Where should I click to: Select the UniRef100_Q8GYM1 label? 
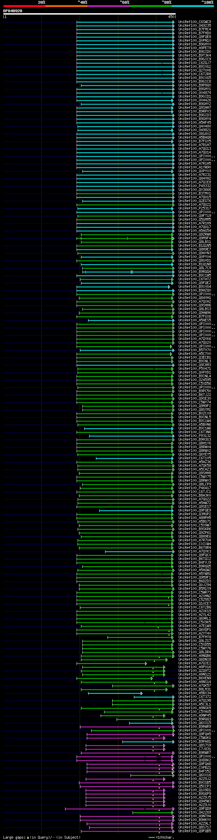[195, 409]
